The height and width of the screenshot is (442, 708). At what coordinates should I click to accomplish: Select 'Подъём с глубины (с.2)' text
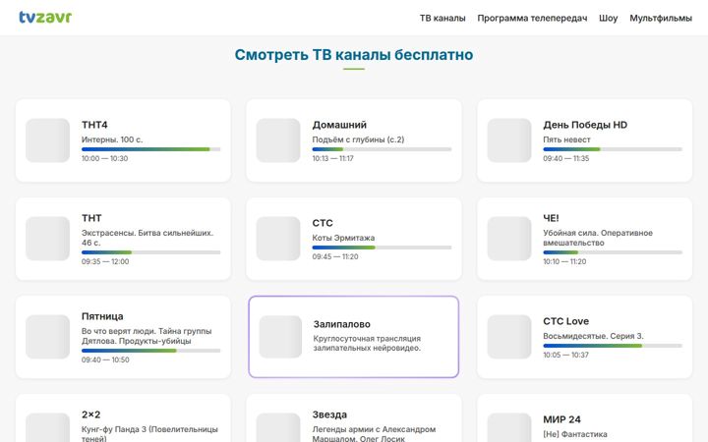click(358, 139)
